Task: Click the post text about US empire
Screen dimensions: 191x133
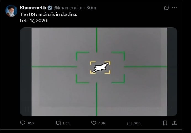Action: coord(49,14)
